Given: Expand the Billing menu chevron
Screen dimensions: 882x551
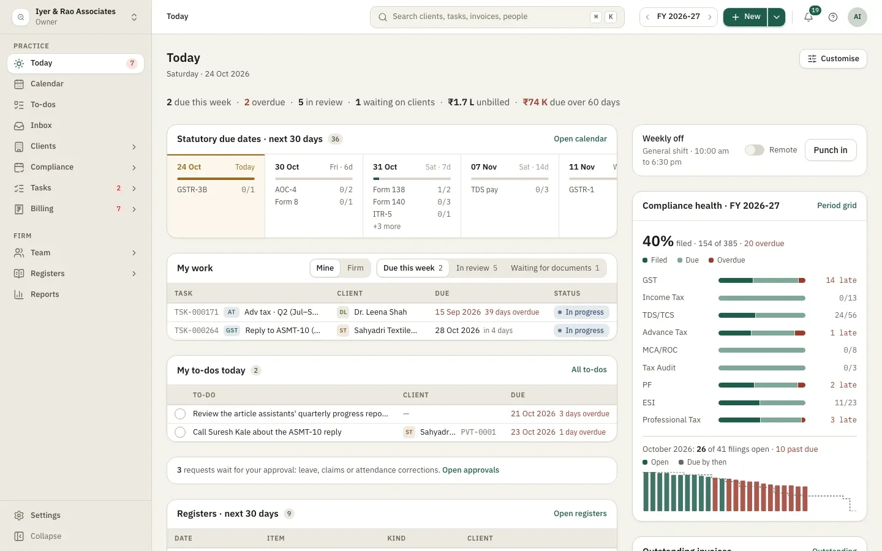Looking at the screenshot, I should 134,209.
